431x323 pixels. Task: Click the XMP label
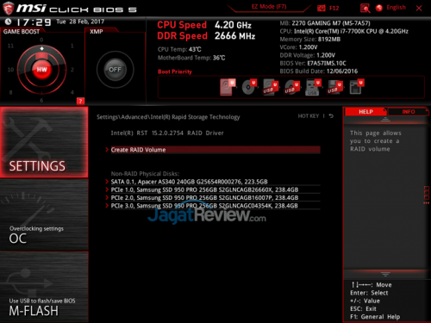point(97,32)
